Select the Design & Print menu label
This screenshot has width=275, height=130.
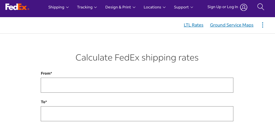(x=118, y=7)
